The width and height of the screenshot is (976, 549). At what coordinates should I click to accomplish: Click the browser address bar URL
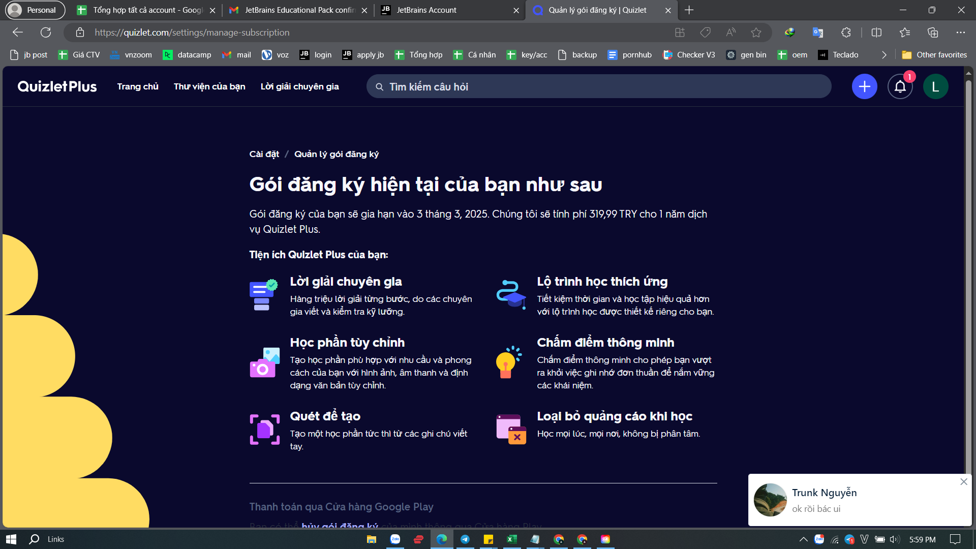192,33
